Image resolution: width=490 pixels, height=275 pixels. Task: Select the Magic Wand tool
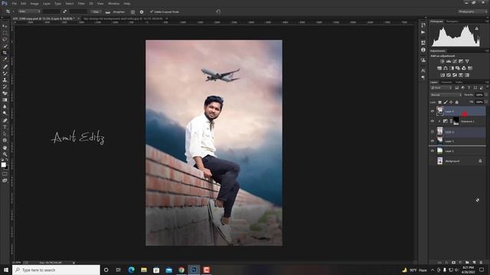[x=5, y=46]
